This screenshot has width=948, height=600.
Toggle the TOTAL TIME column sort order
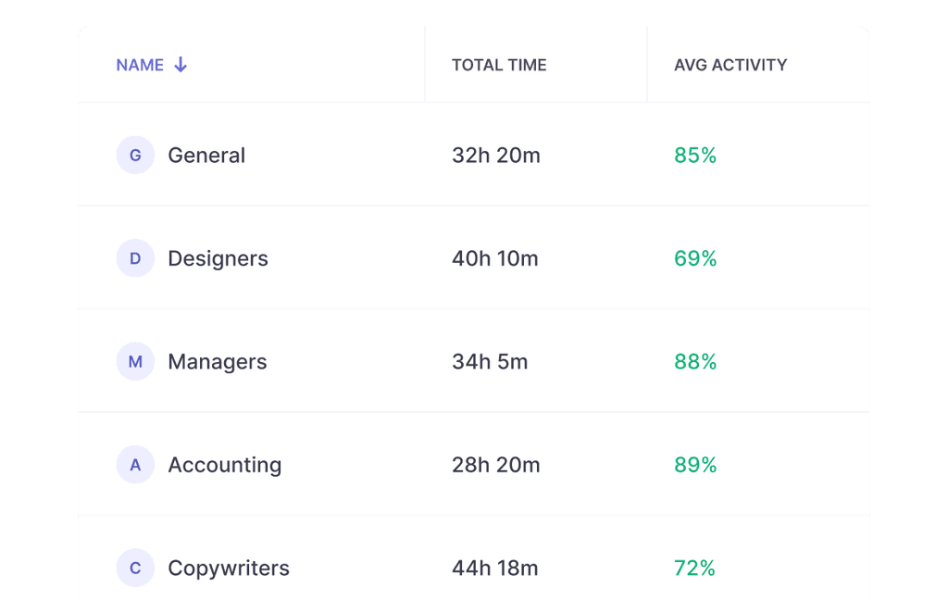pos(499,65)
